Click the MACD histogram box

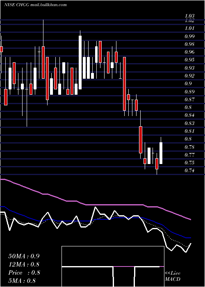coord(113,266)
